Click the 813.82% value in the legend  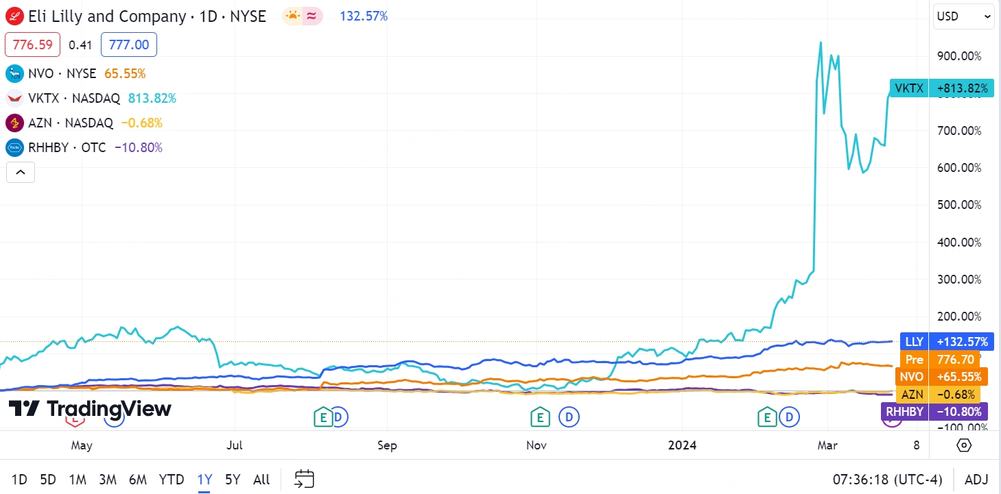pyautogui.click(x=152, y=98)
